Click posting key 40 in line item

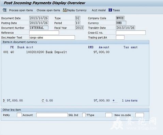point(12,52)
